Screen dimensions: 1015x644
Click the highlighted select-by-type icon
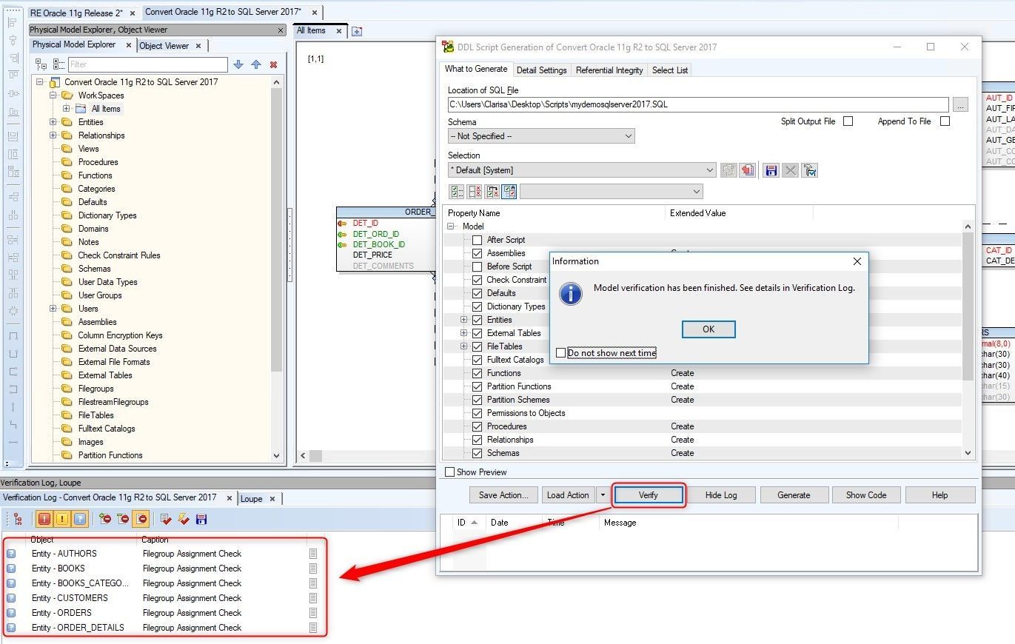tap(509, 192)
